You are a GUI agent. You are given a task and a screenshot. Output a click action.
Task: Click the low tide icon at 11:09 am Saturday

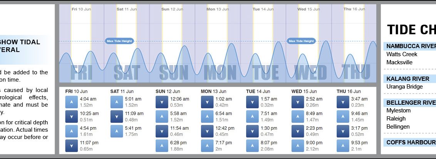(116, 117)
